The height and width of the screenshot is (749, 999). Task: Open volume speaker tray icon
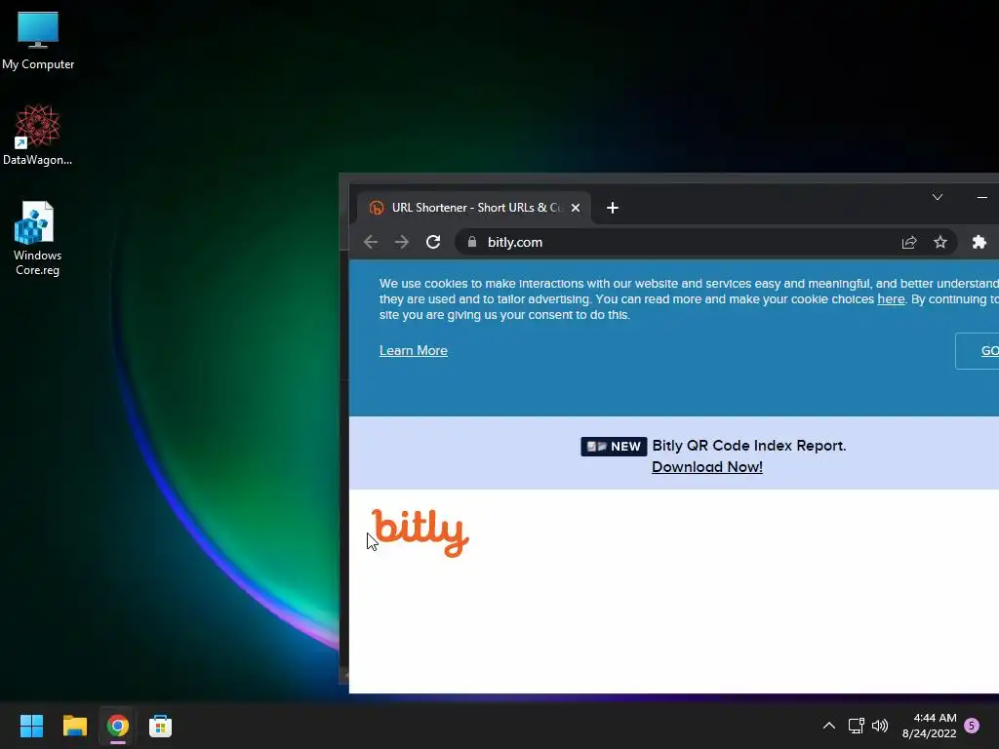[880, 726]
